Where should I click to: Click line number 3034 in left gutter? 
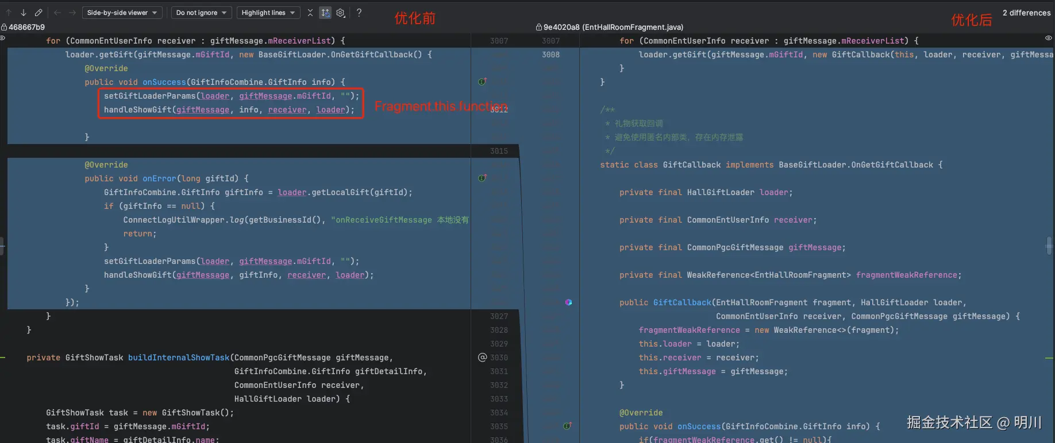pyautogui.click(x=499, y=413)
